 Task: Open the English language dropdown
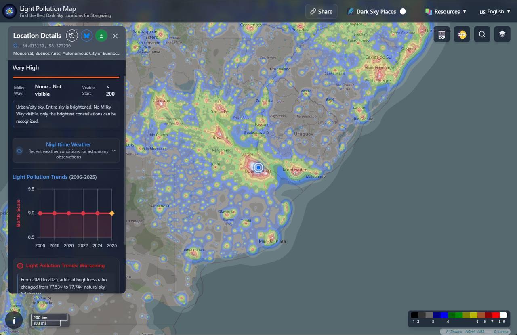click(494, 12)
